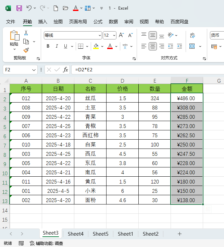Toggle the Center horizontal alignment button

click(x=153, y=46)
